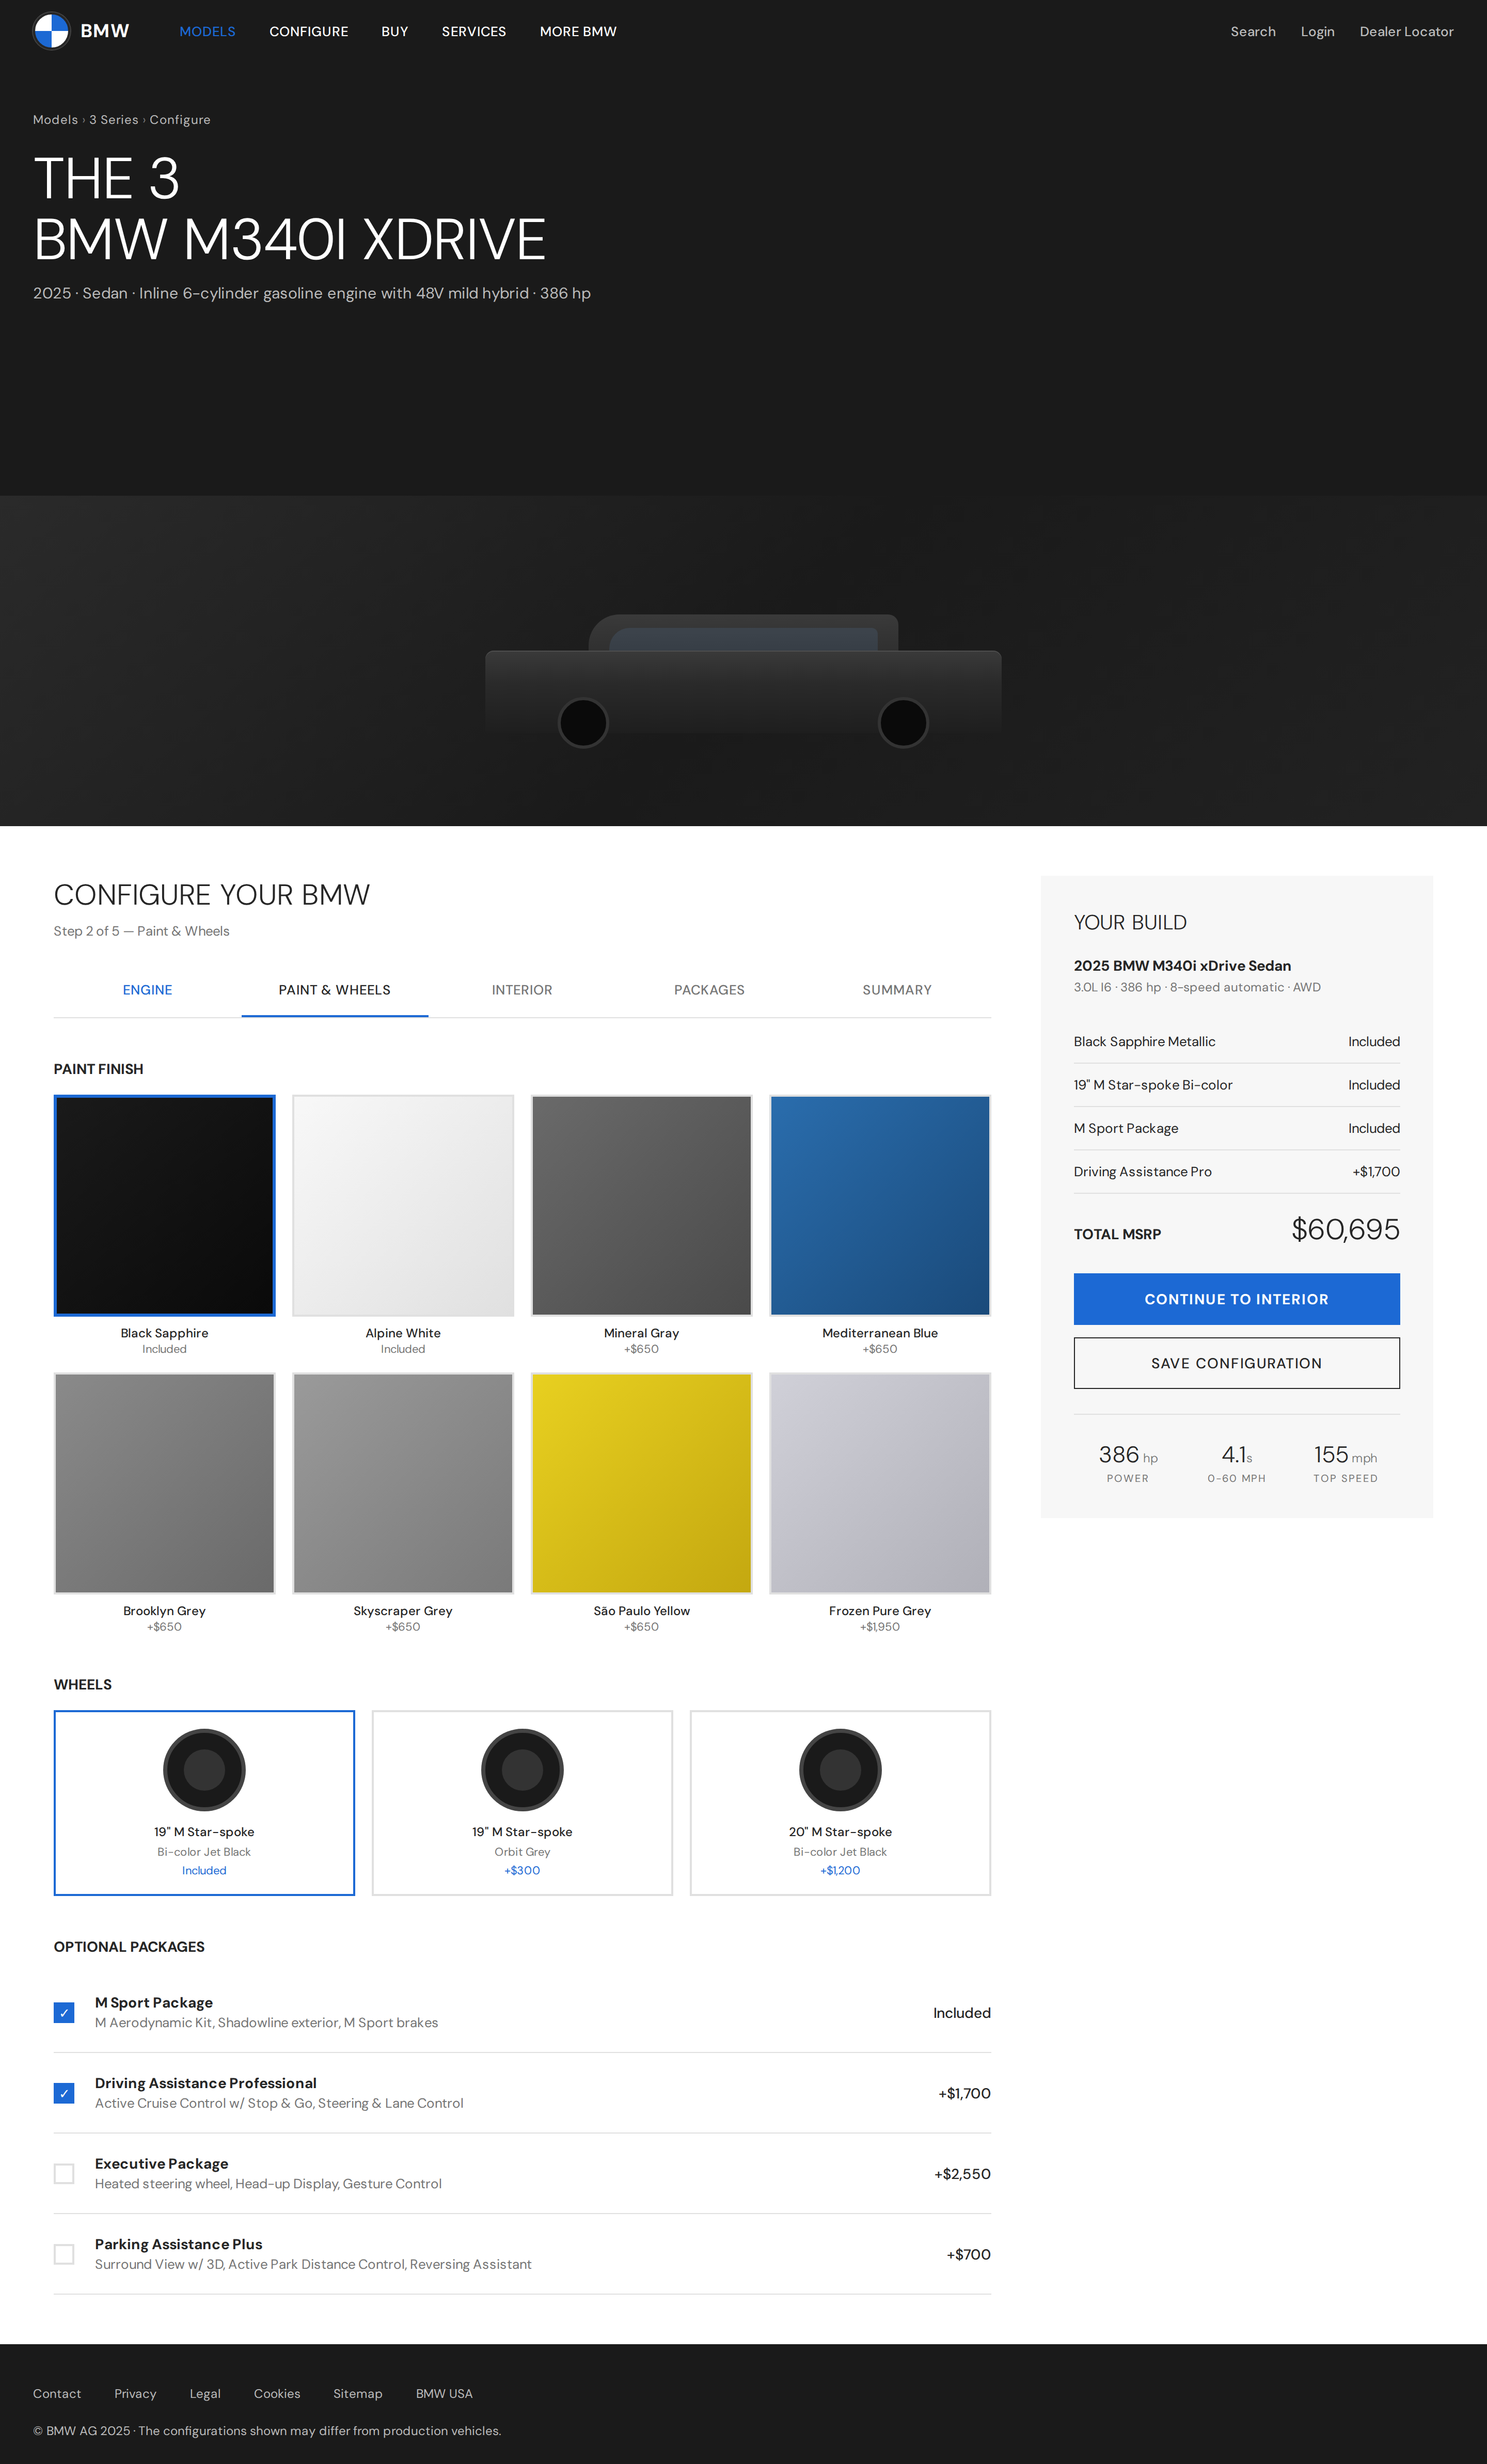Select Brooklyn Grey paint swatch

[x=164, y=1483]
